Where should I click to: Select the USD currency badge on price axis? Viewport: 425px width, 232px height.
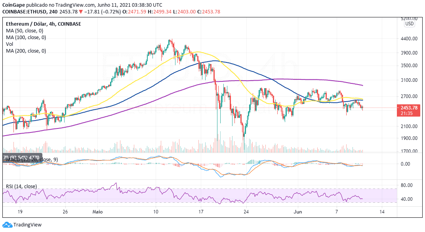click(x=409, y=24)
